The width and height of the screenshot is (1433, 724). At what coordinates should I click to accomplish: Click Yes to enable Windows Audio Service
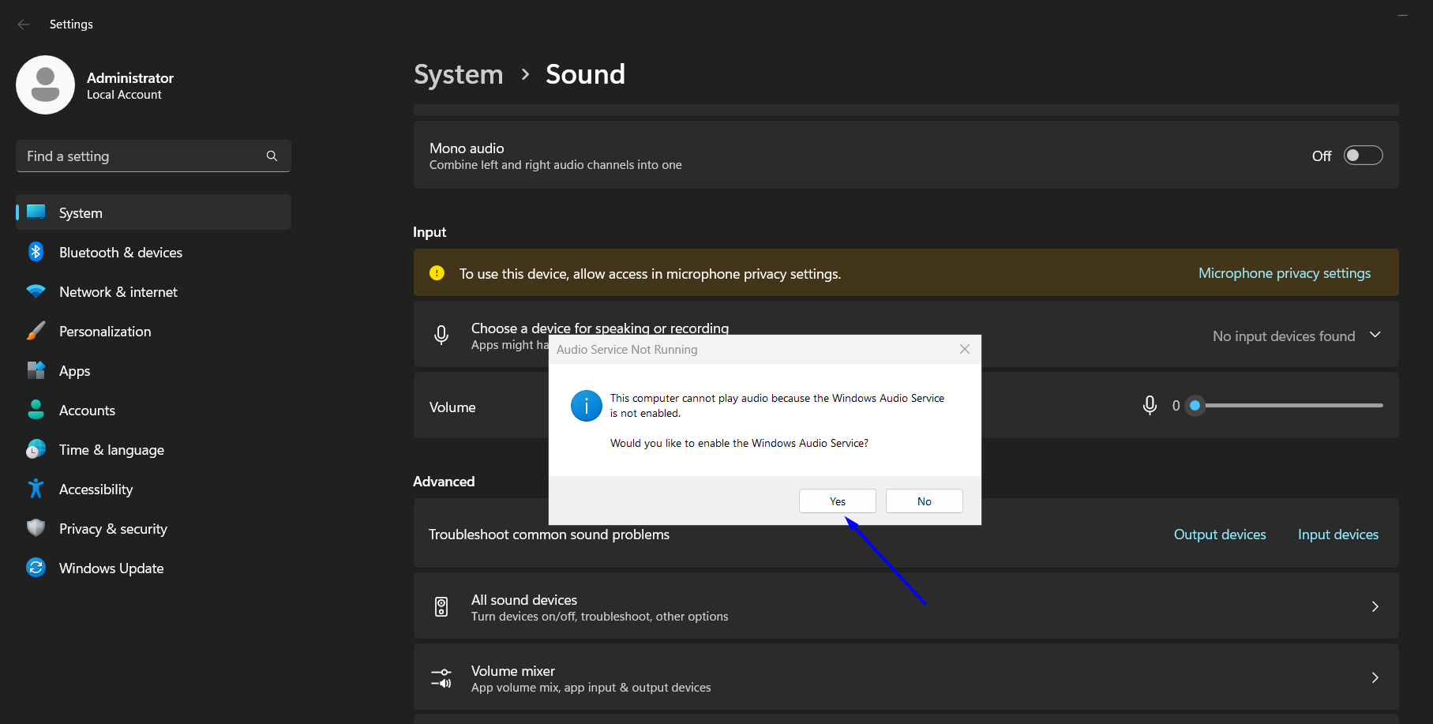[837, 501]
